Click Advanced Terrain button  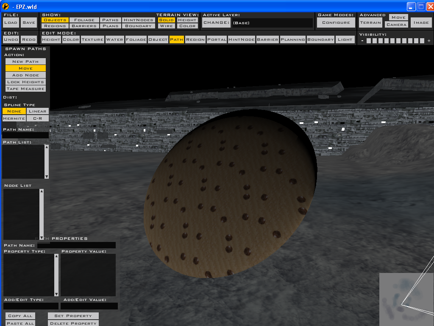pos(370,23)
